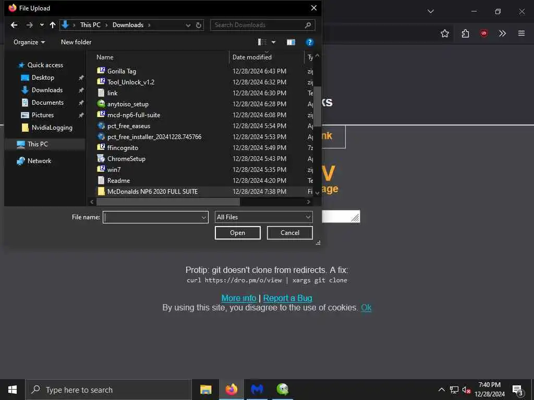Select Quick access in navigation pane
The height and width of the screenshot is (400, 534).
[x=45, y=65]
